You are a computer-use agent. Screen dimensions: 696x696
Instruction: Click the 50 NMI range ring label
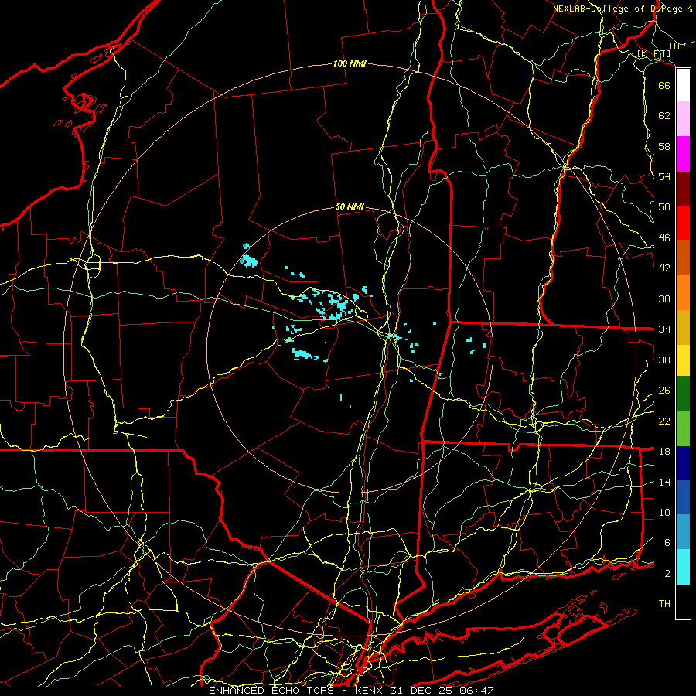point(350,206)
